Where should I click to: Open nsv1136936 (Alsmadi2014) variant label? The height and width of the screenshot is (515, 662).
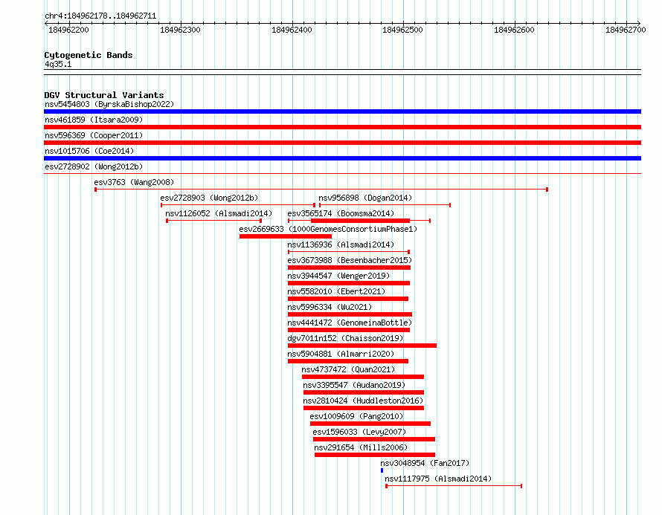click(341, 244)
